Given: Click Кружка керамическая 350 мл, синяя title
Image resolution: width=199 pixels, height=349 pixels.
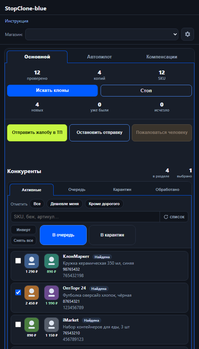Looking at the screenshot, I should pyautogui.click(x=98, y=263).
